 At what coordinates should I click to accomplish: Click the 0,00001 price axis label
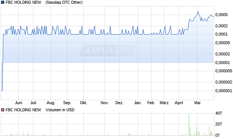pos(222,63)
